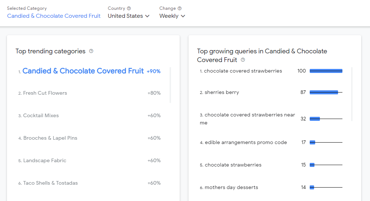The height and width of the screenshot is (201, 370).
Task: Open Candied & Chocolate Covered Fruit selected category link
Action: [54, 16]
